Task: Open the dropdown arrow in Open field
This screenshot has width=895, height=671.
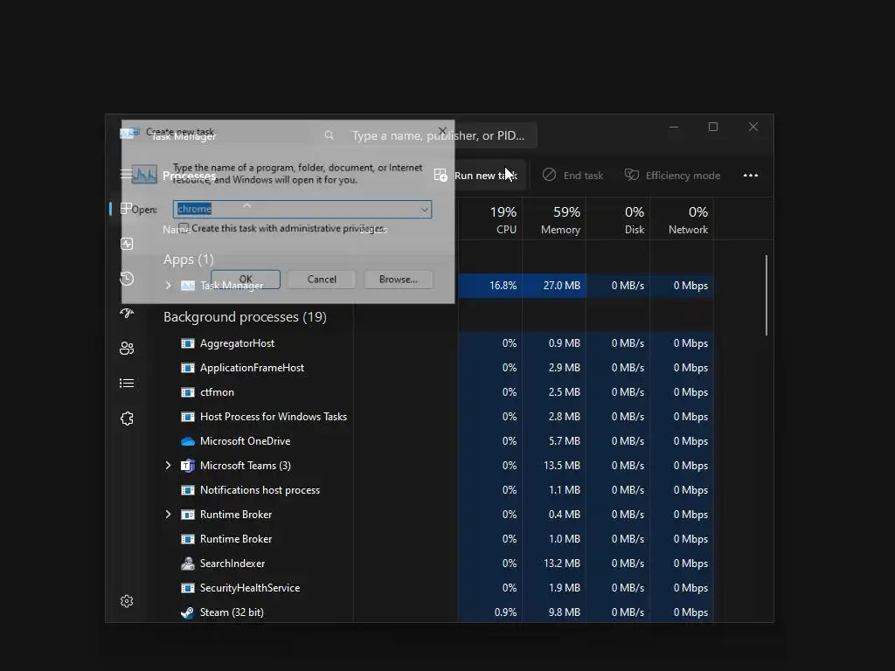Action: tap(424, 210)
